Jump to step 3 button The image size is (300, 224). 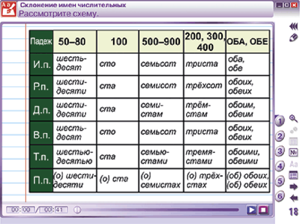point(280,151)
